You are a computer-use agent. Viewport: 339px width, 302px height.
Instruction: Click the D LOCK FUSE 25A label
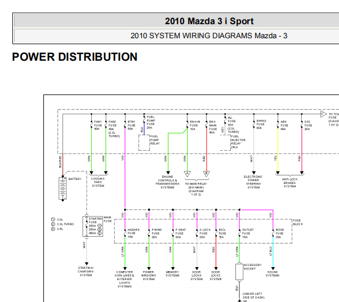205,233
